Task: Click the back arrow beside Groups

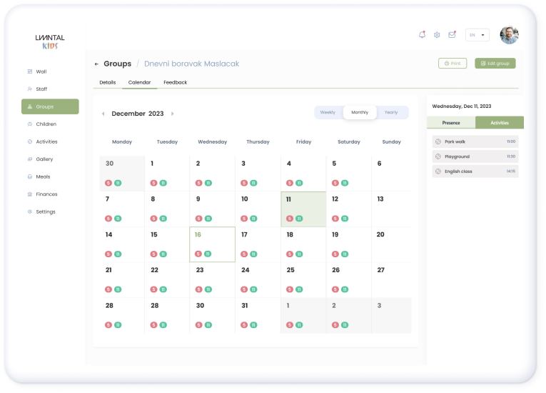Action: pos(96,64)
